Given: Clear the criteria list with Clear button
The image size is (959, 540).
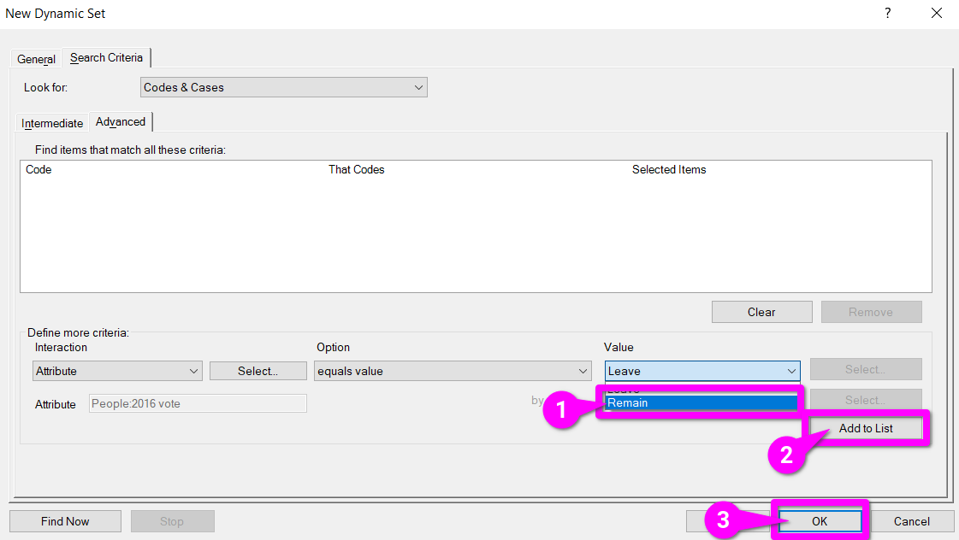Looking at the screenshot, I should click(x=761, y=312).
